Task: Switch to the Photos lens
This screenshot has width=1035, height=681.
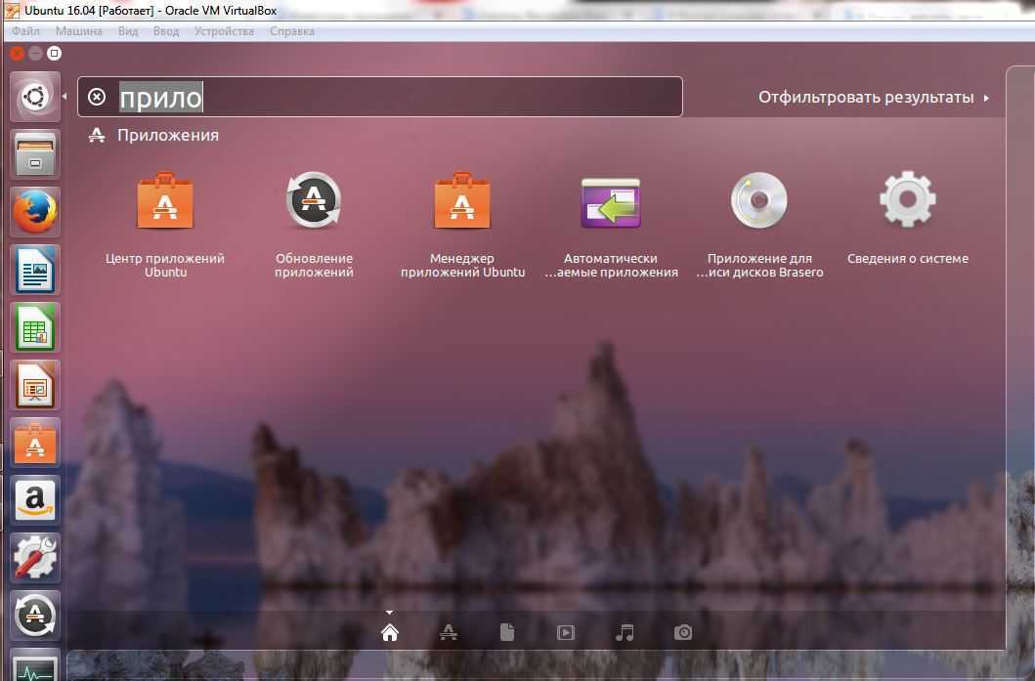Action: pyautogui.click(x=683, y=633)
